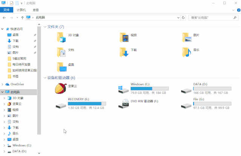Viewport: 241px width, 156px height.
Task: Open address bar history dropdown
Action: tap(178, 18)
